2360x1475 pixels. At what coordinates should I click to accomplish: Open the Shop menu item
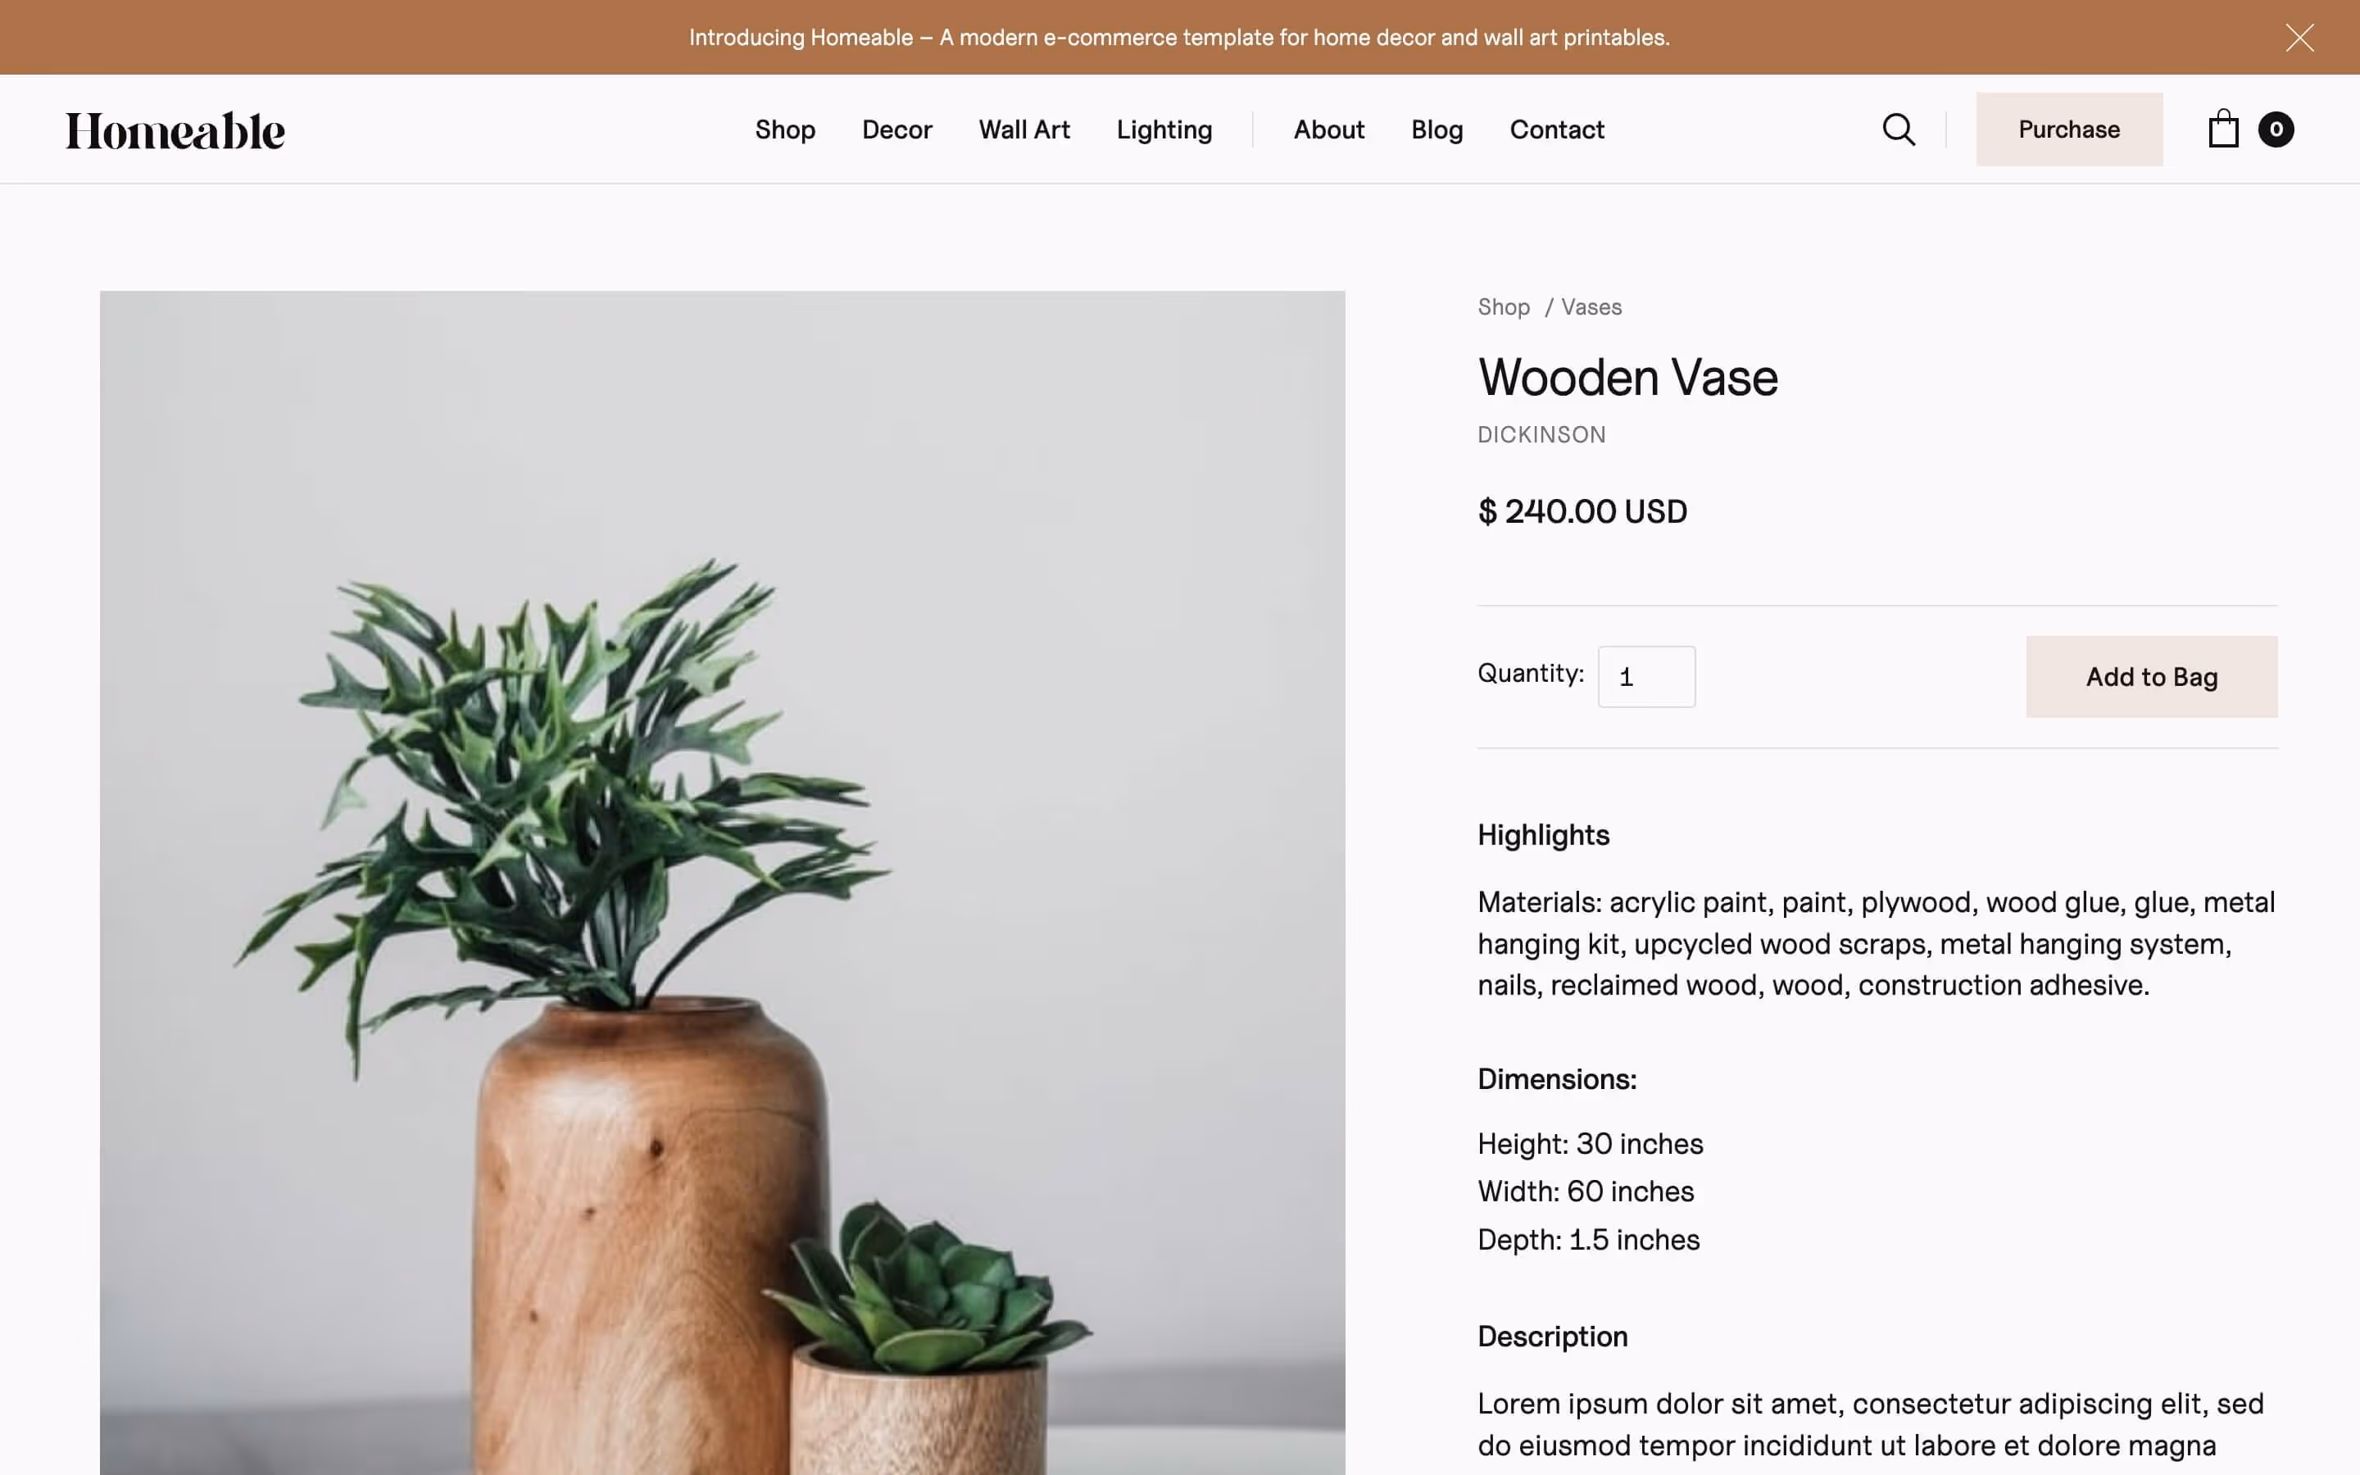point(785,129)
